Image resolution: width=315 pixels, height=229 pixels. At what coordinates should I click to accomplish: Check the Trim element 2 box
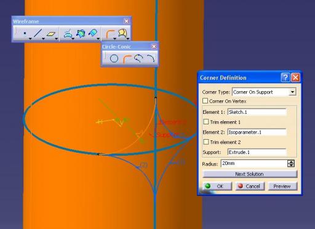tap(206, 142)
